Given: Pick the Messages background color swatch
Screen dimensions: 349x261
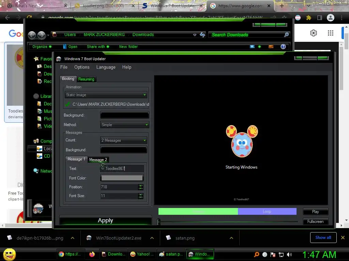Looking at the screenshot, I should click(x=123, y=150).
